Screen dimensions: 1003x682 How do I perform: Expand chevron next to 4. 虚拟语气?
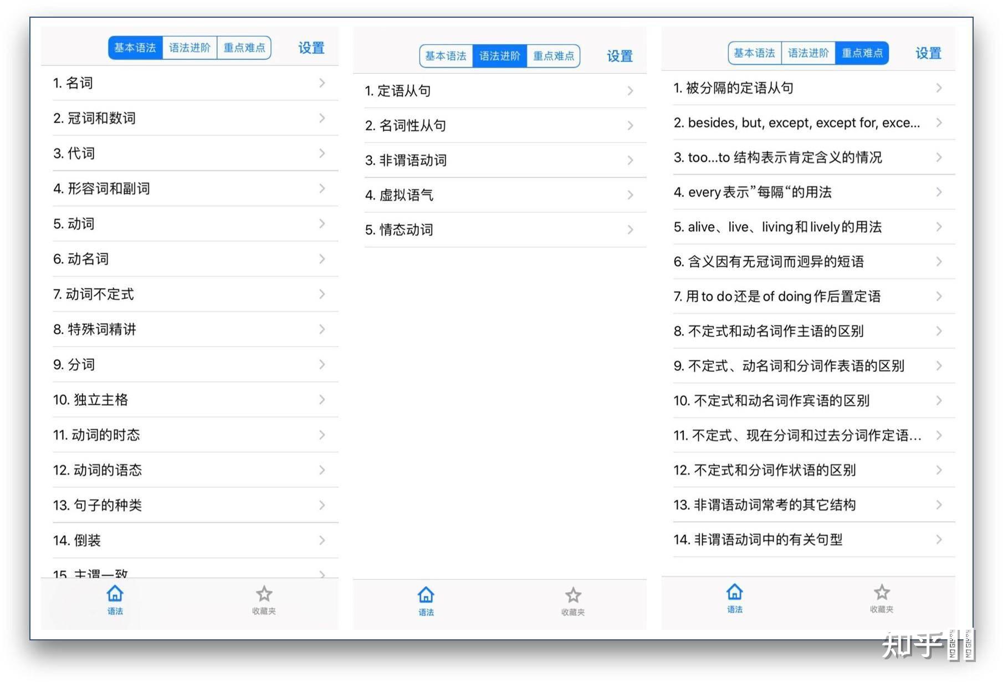(x=630, y=195)
